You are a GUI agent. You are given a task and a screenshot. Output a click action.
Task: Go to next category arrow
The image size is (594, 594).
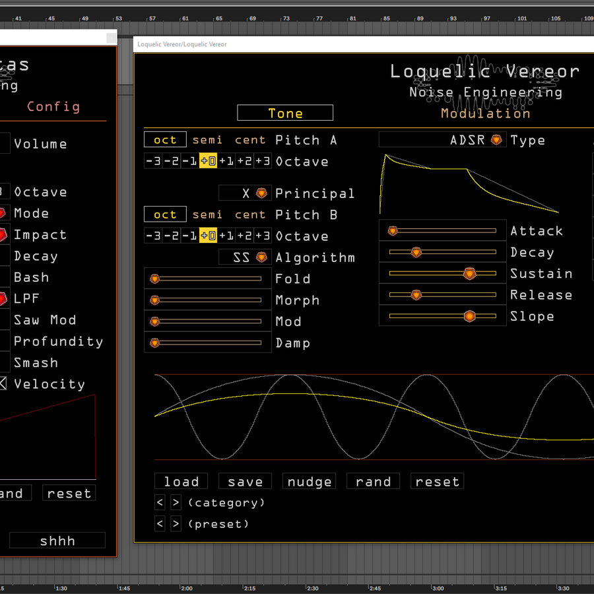[x=176, y=503]
